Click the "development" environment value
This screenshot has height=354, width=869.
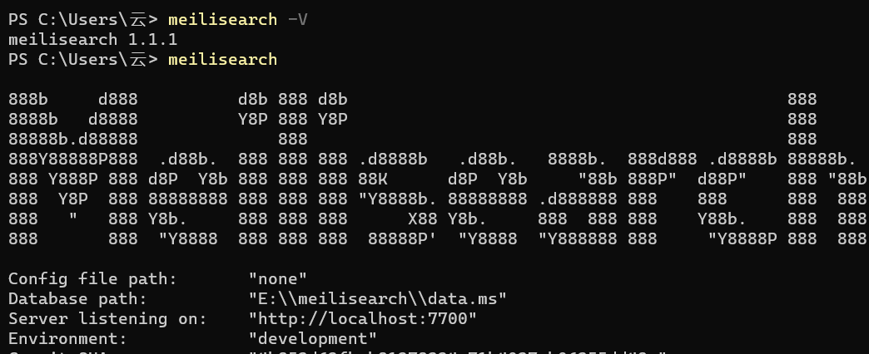[x=313, y=338]
